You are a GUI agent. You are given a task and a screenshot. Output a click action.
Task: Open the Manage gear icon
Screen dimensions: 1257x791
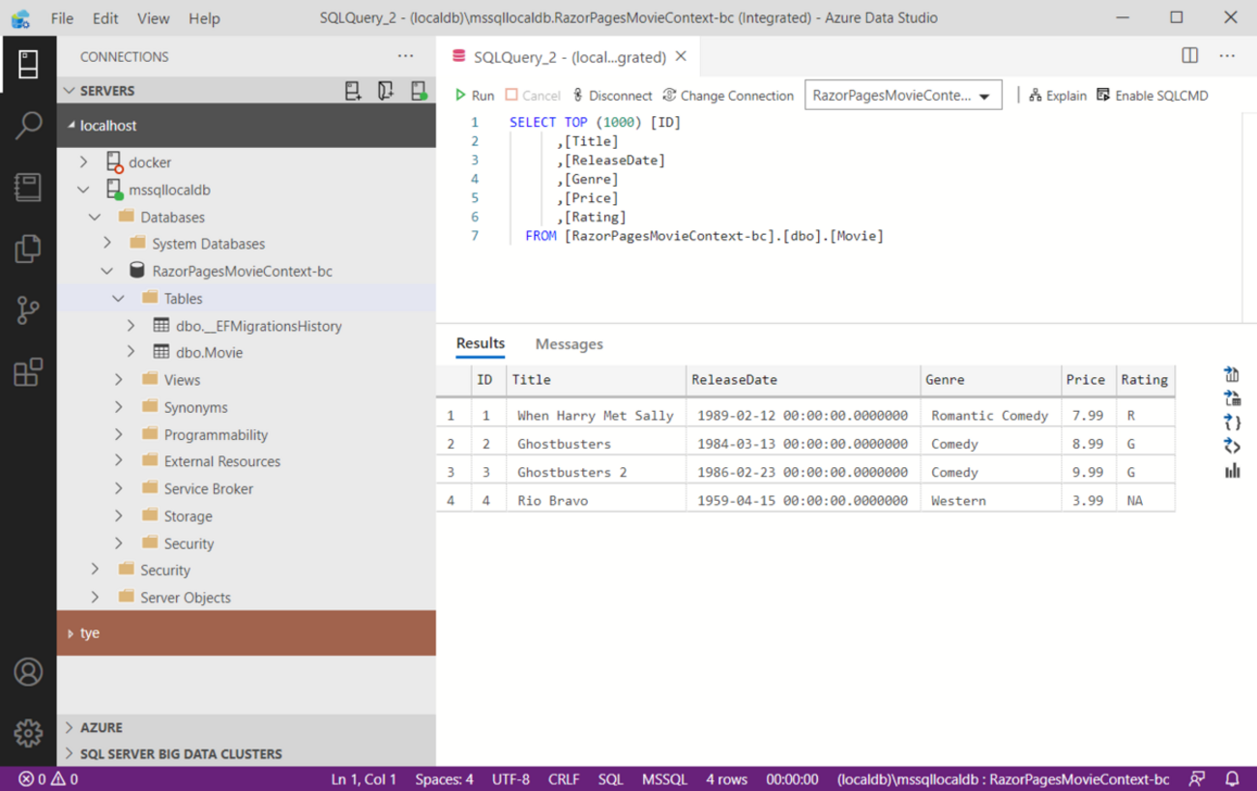[x=28, y=733]
